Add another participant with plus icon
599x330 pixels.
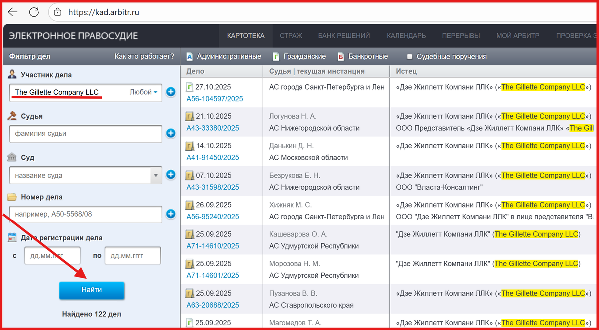[171, 92]
